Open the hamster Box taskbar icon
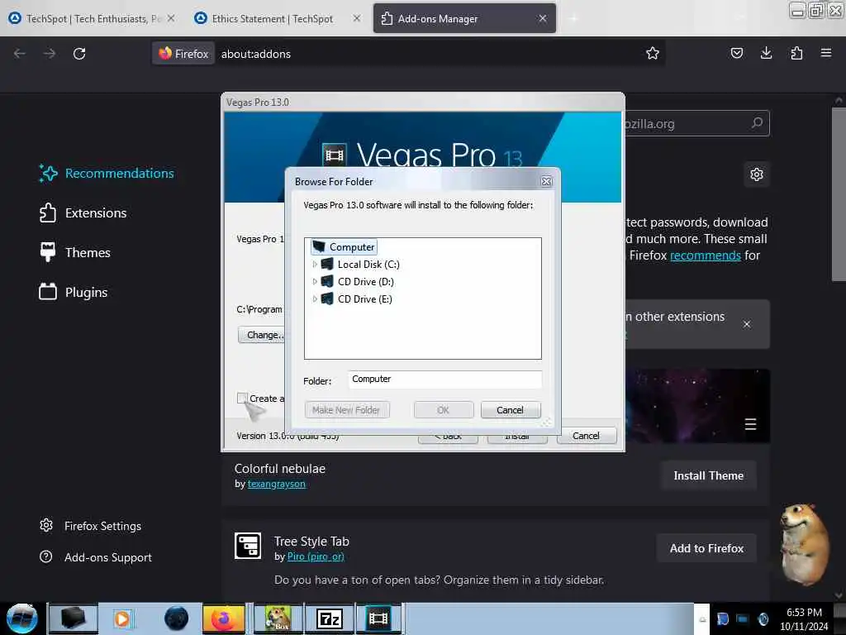The width and height of the screenshot is (846, 635). pyautogui.click(x=278, y=618)
